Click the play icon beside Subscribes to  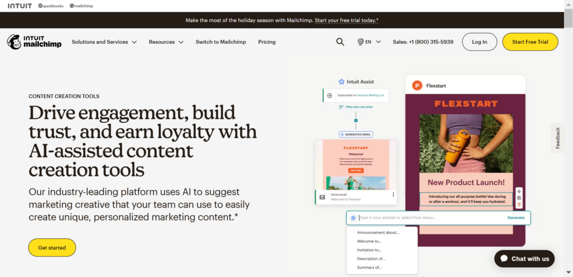(330, 95)
